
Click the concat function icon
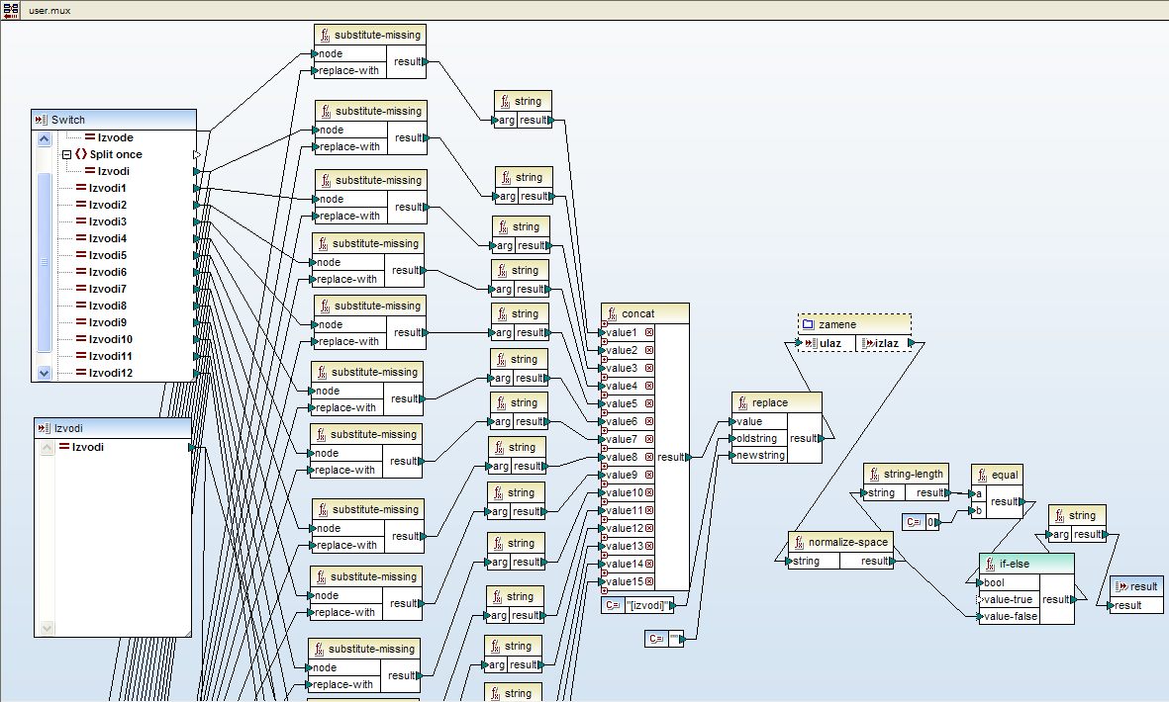click(x=612, y=313)
